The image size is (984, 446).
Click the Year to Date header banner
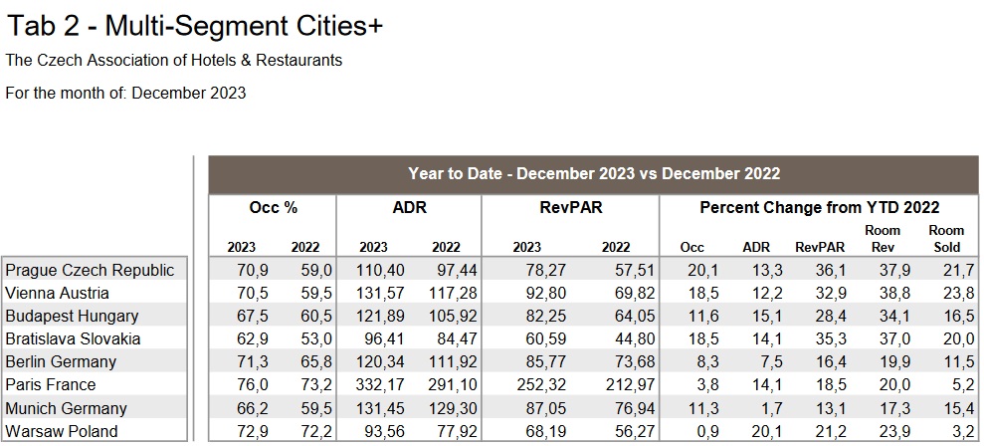pos(593,174)
